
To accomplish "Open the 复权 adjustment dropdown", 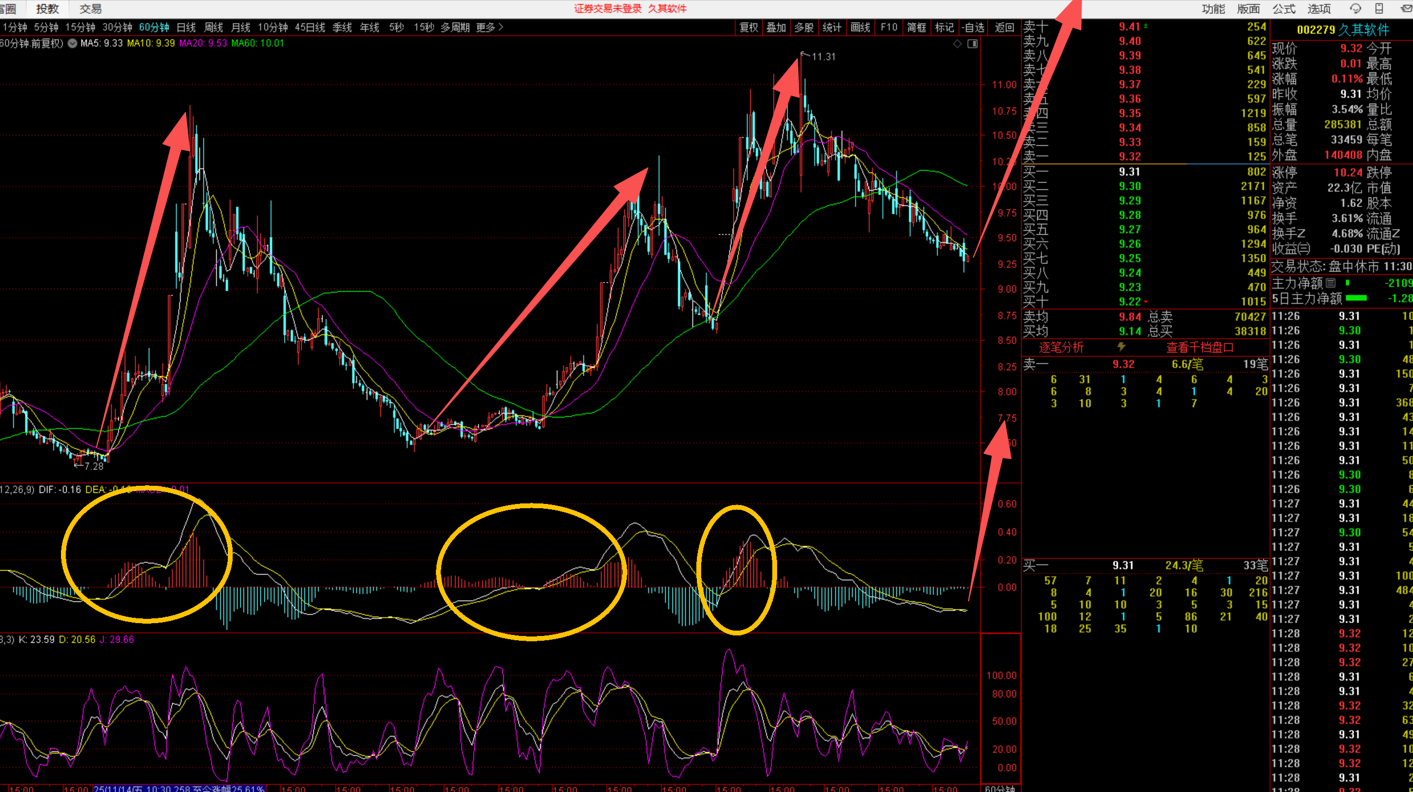I will tap(748, 27).
